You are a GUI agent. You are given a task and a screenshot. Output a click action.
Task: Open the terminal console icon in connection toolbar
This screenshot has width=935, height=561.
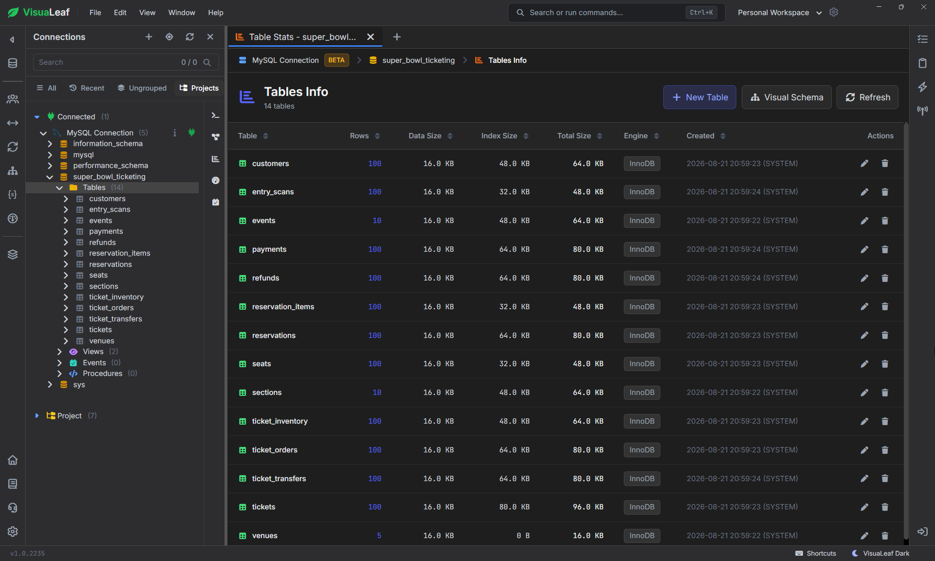[x=215, y=115]
